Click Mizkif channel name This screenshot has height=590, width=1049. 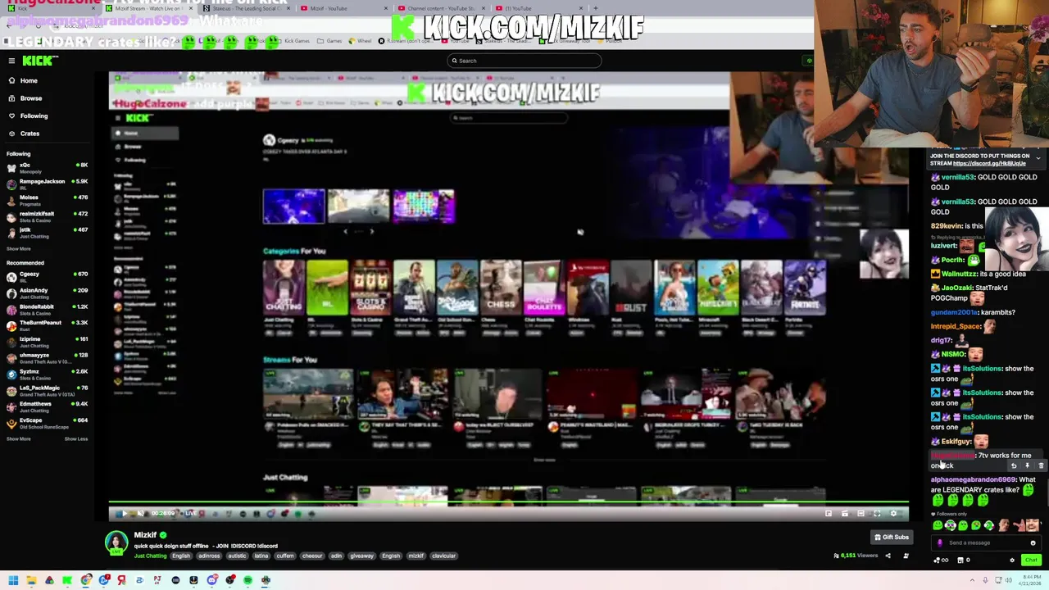pos(145,535)
